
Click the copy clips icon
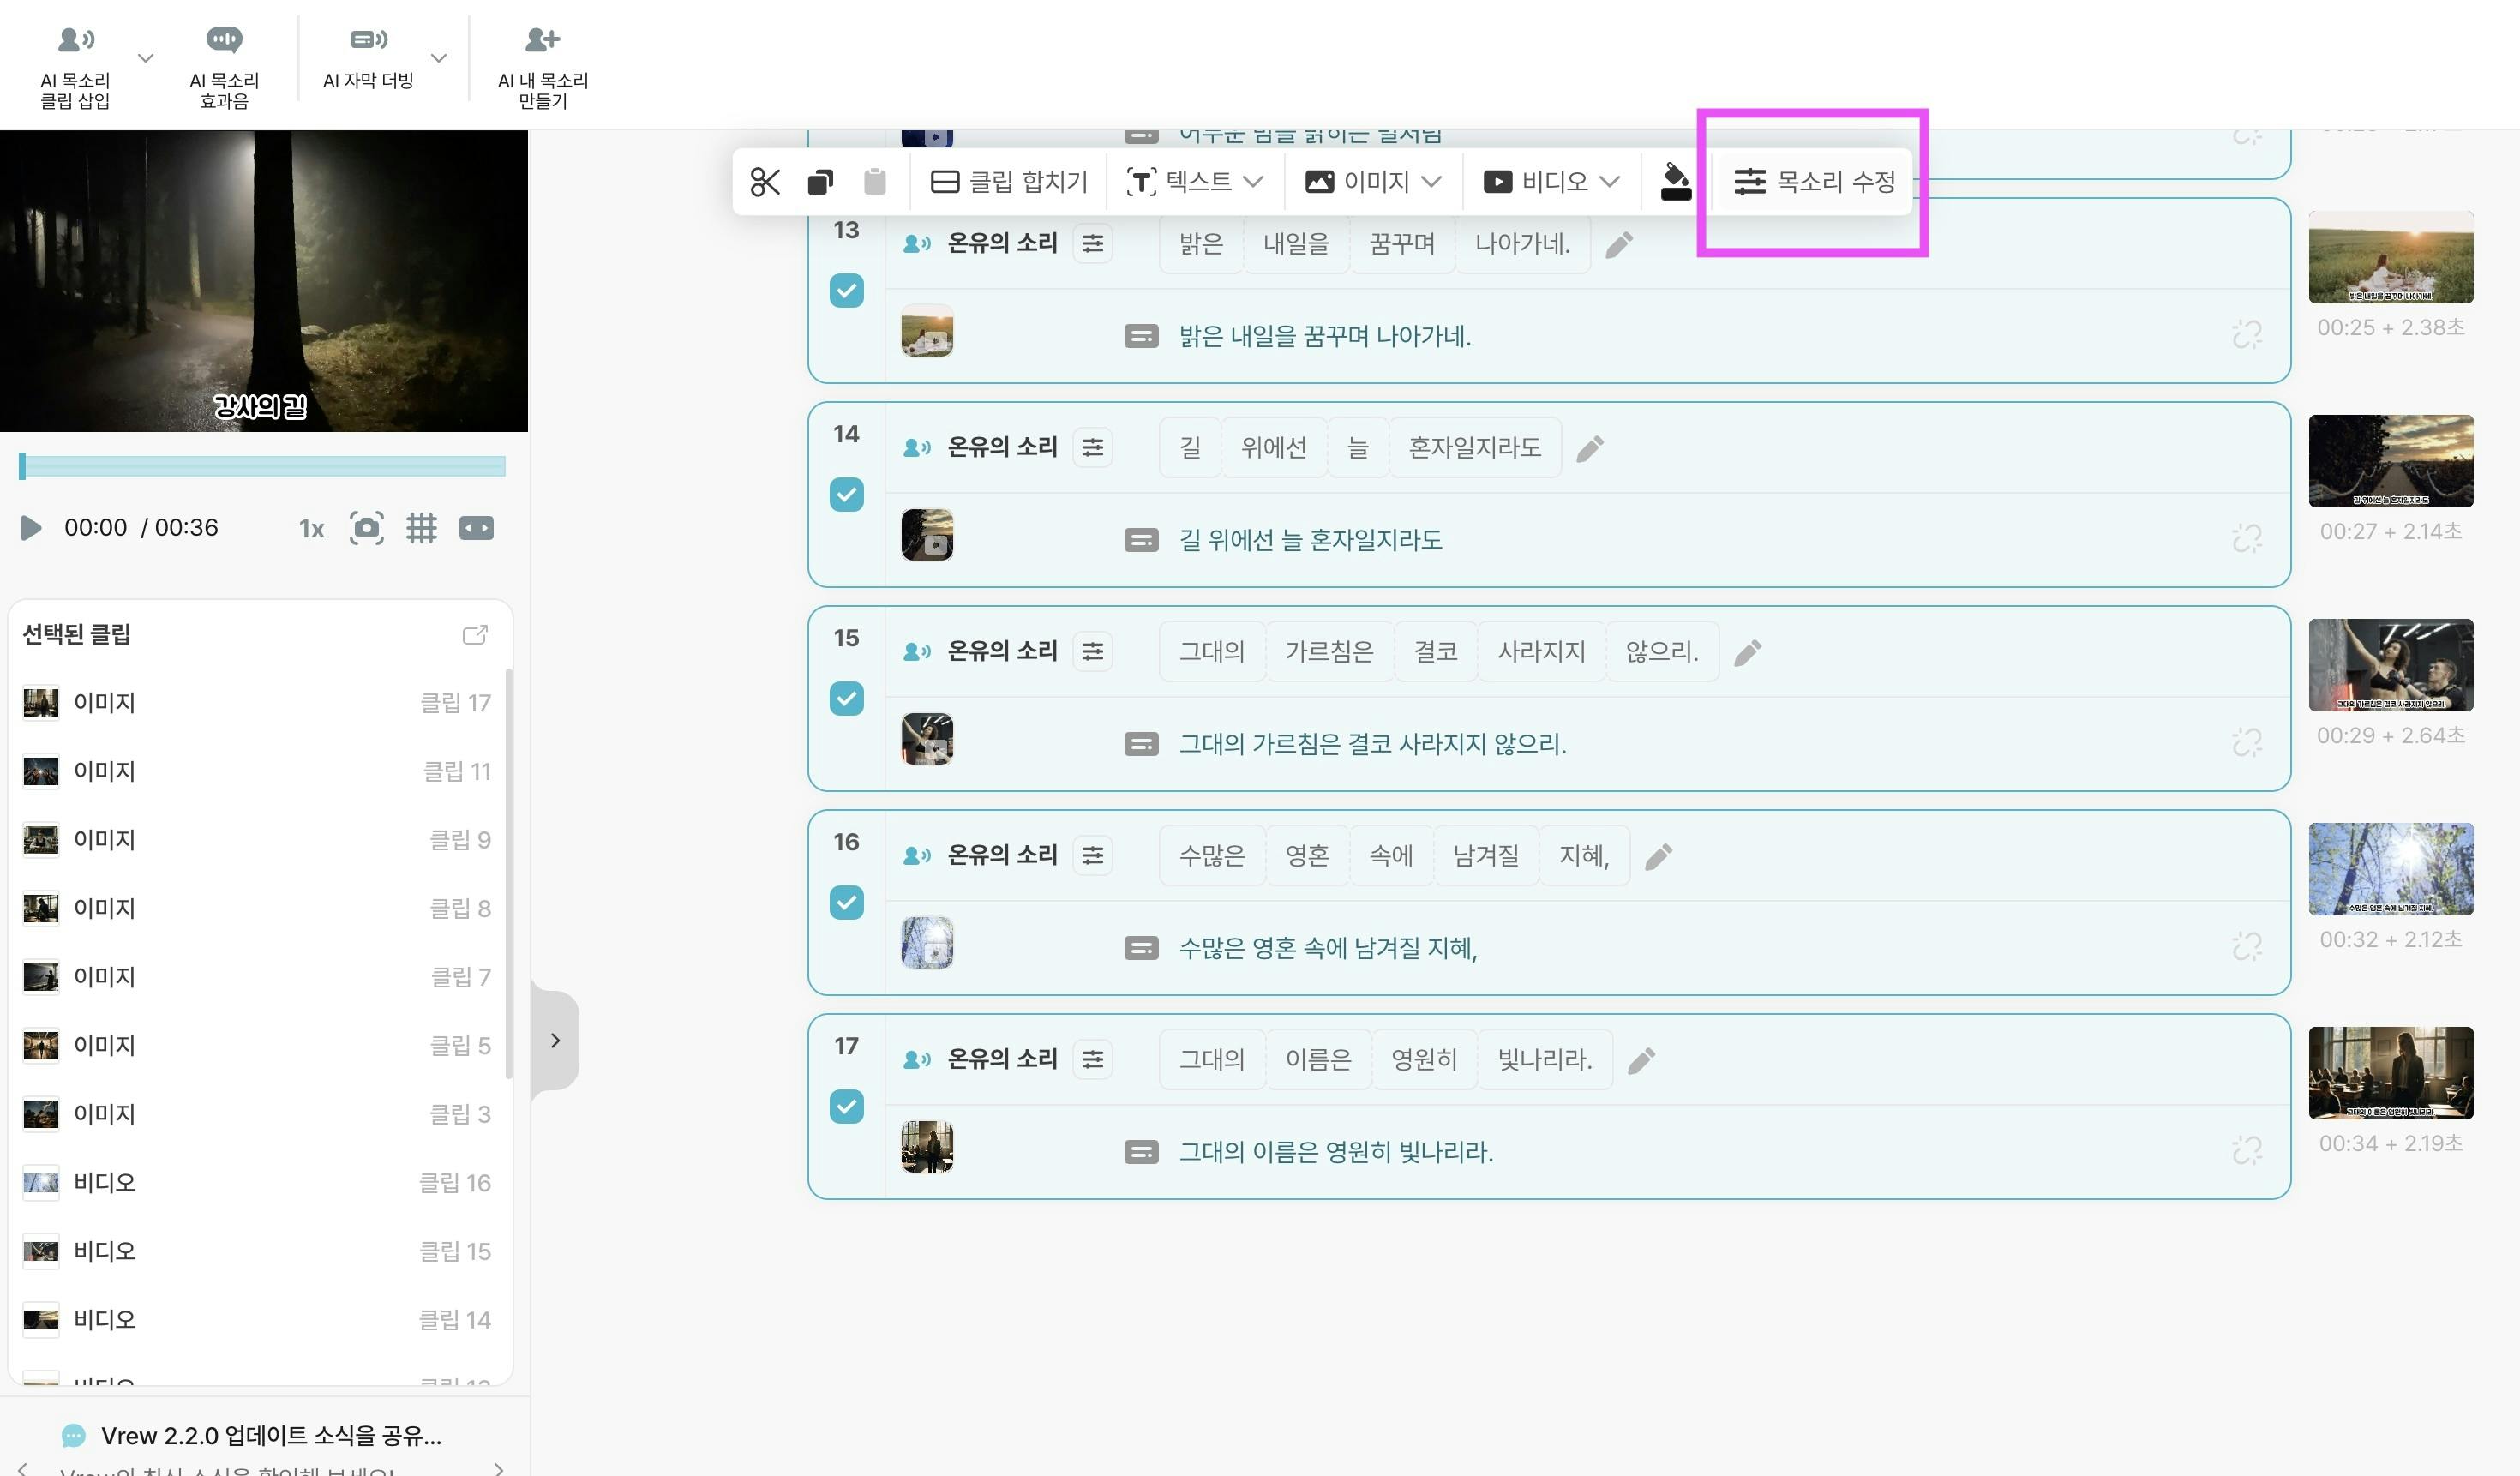820,182
